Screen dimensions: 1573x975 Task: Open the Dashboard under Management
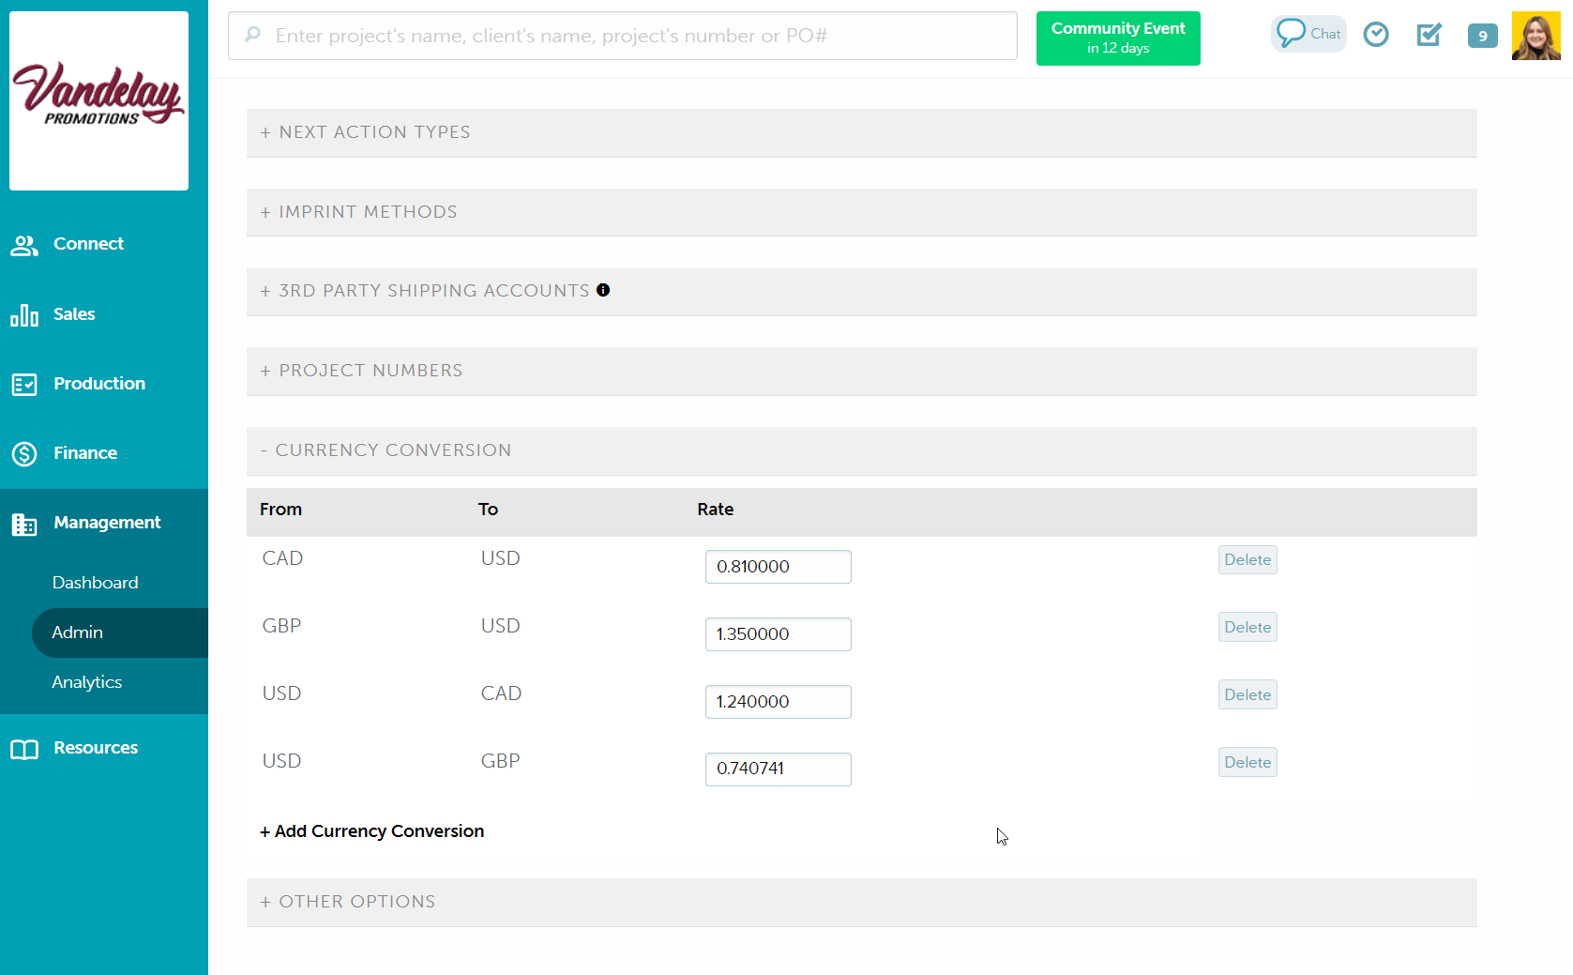point(95,582)
